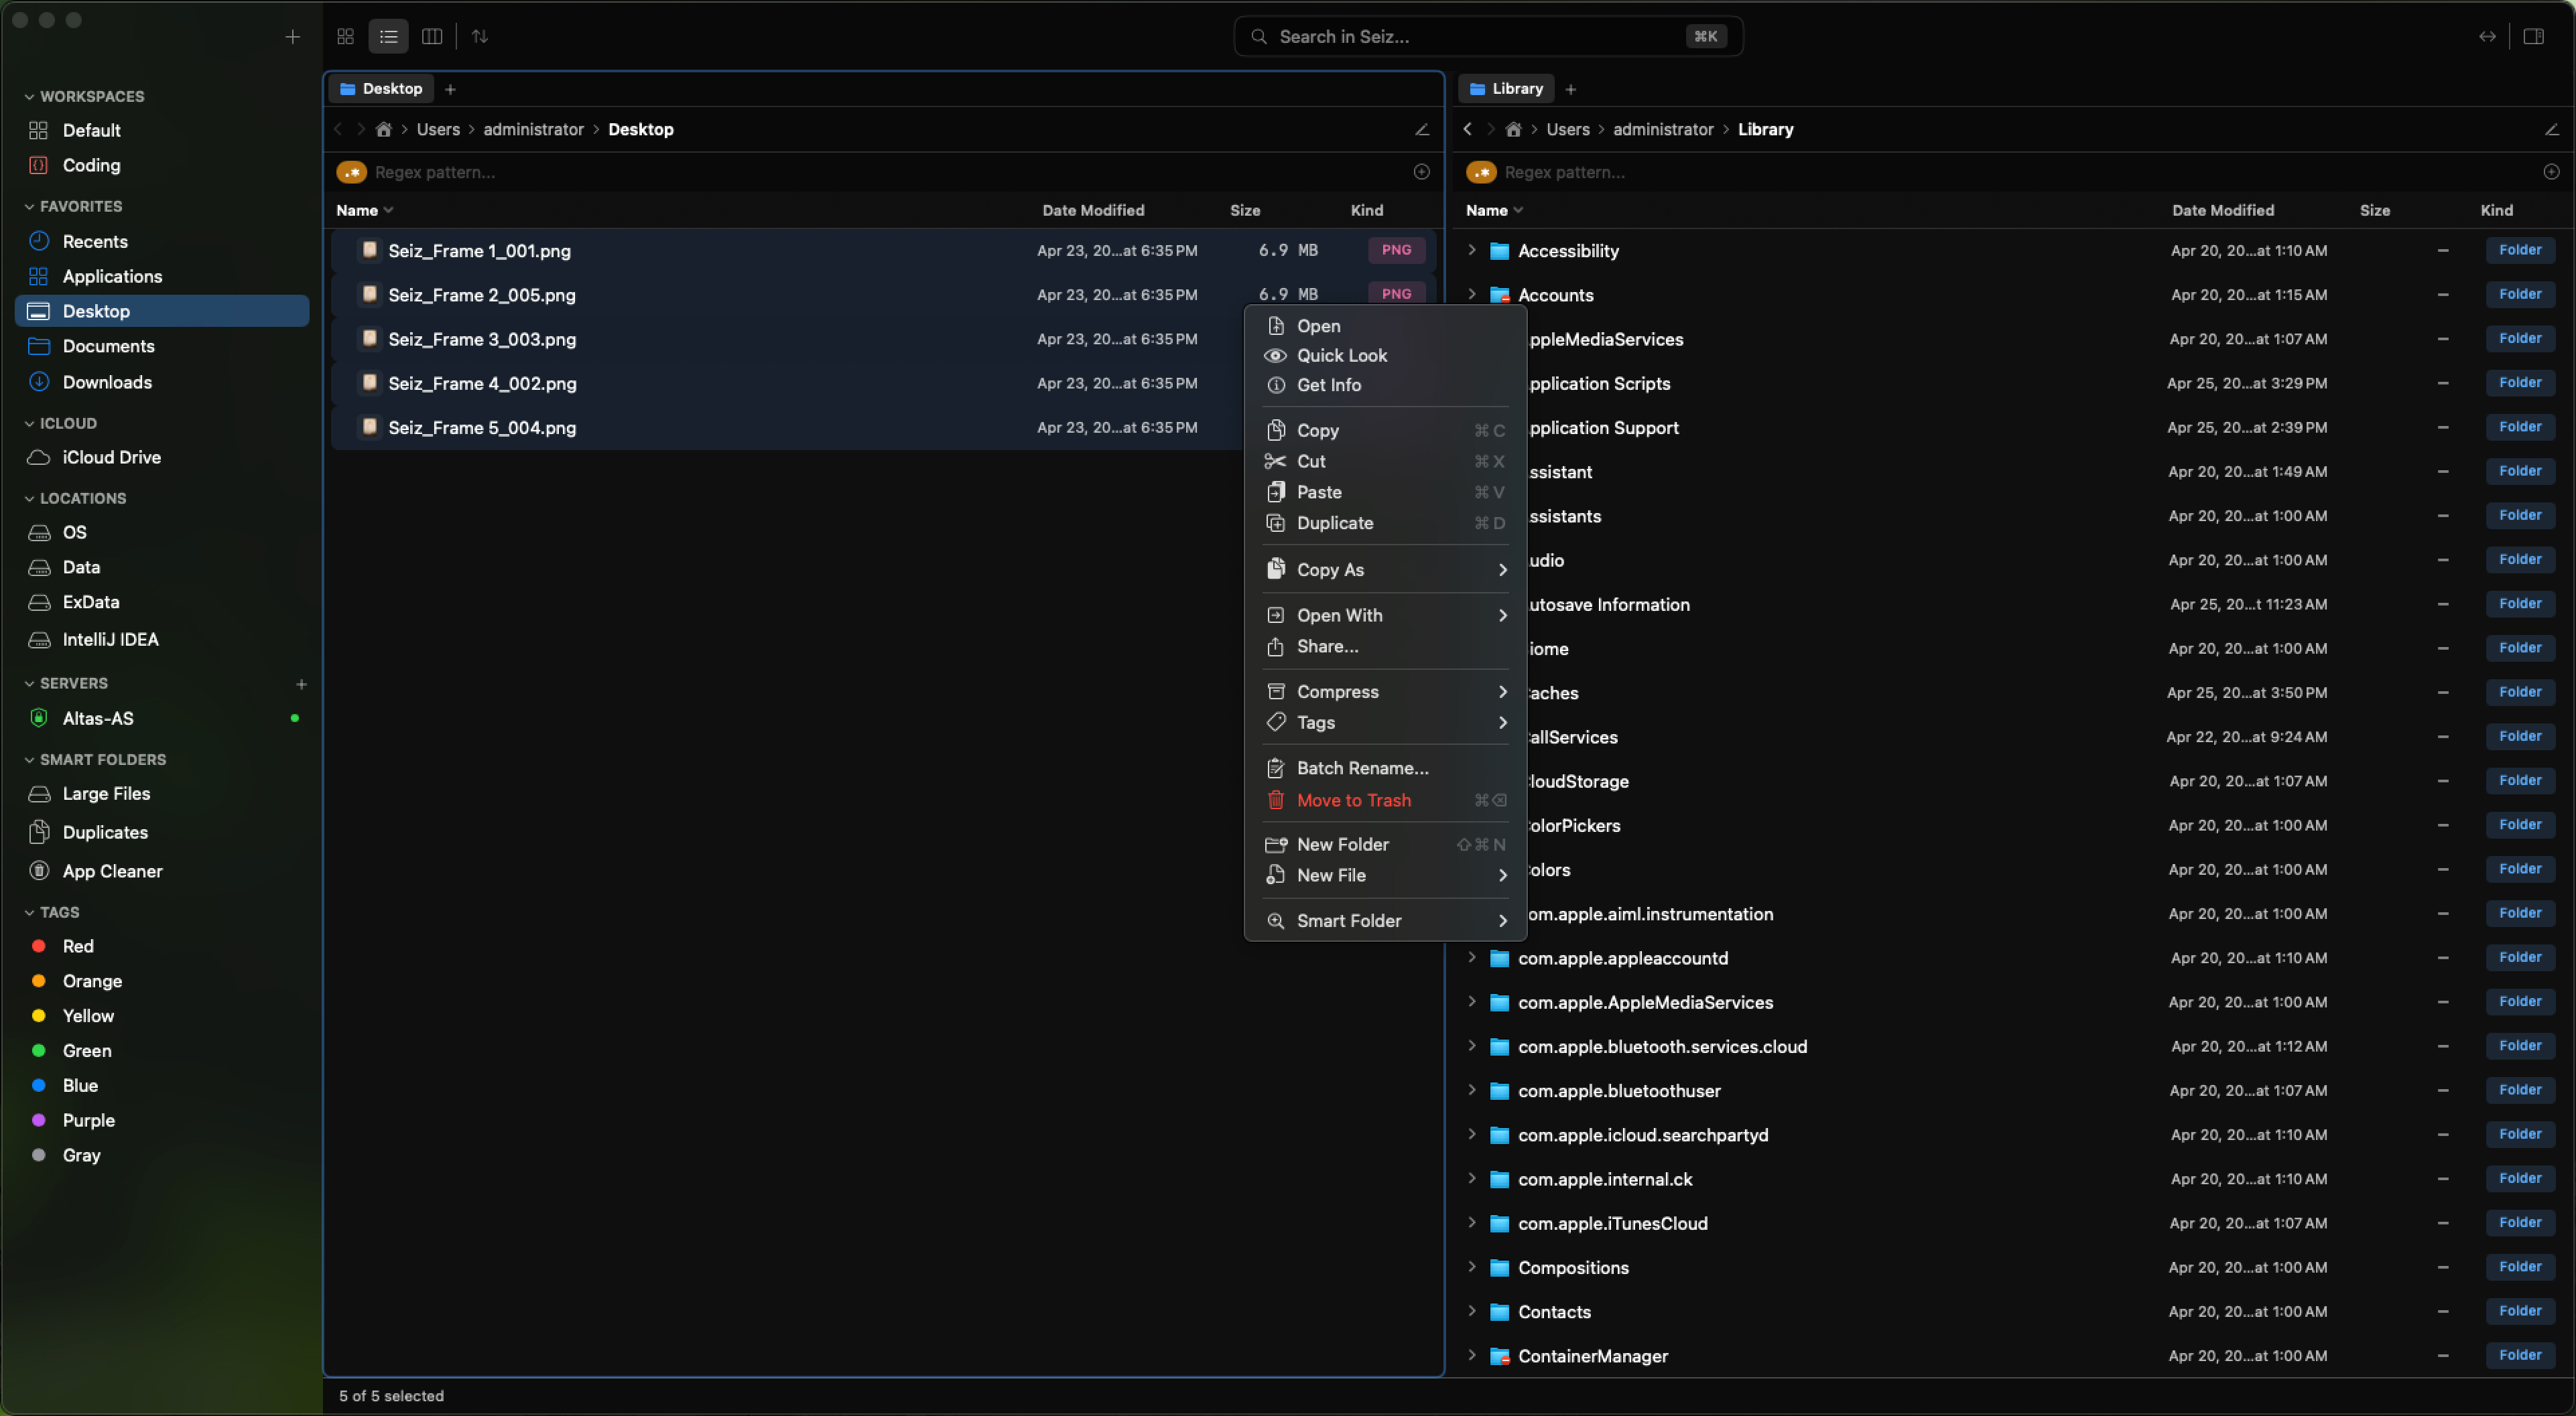Open a new tab with the plus button

(x=450, y=88)
